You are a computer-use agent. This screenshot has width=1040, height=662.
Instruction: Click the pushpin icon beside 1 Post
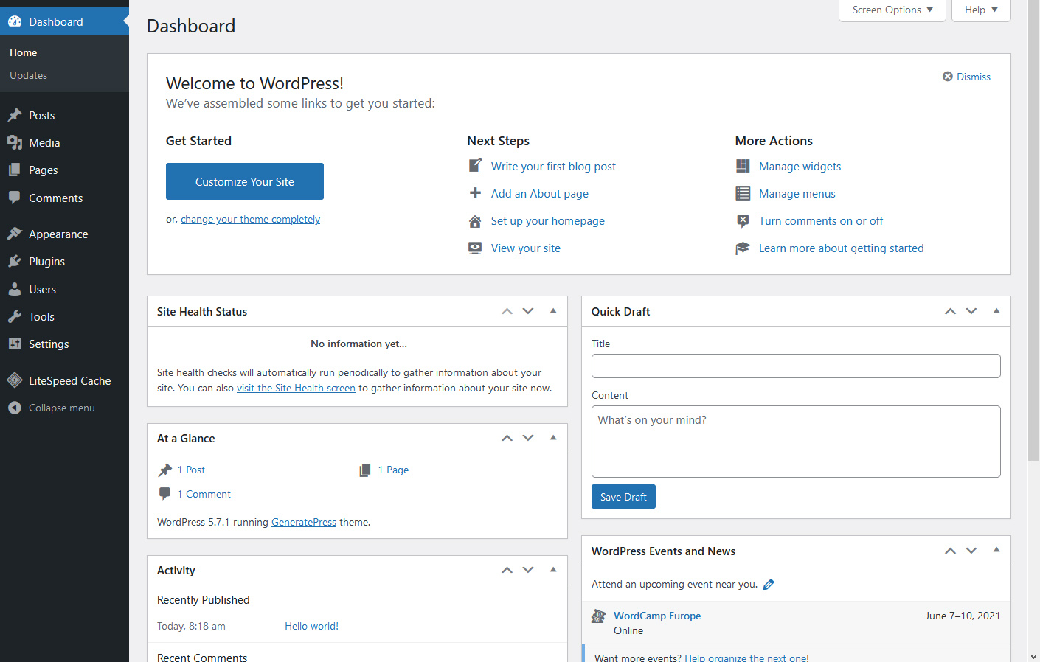point(165,470)
